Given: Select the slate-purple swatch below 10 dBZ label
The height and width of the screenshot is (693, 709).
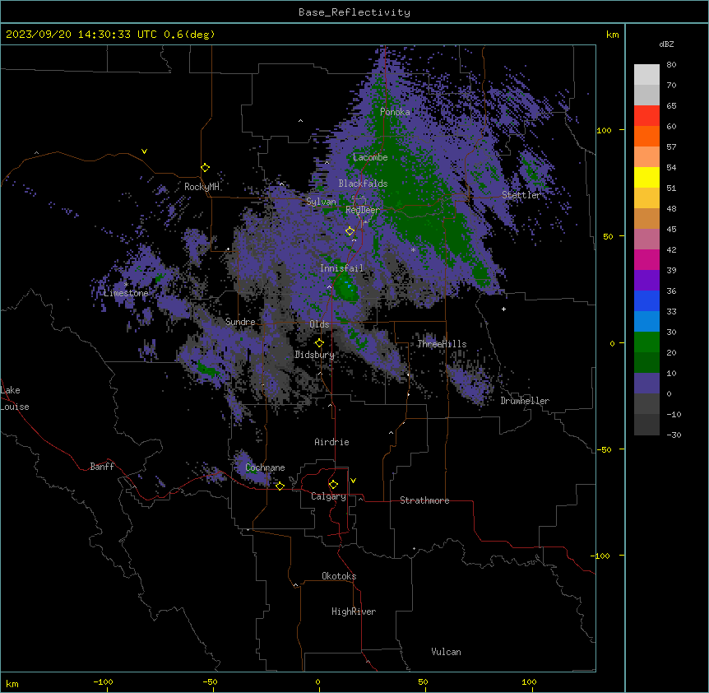Looking at the screenshot, I should pyautogui.click(x=646, y=384).
